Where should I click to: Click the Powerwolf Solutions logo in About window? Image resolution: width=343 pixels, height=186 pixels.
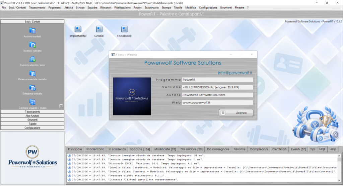click(x=132, y=96)
